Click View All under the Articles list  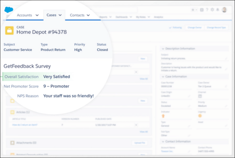144,132
